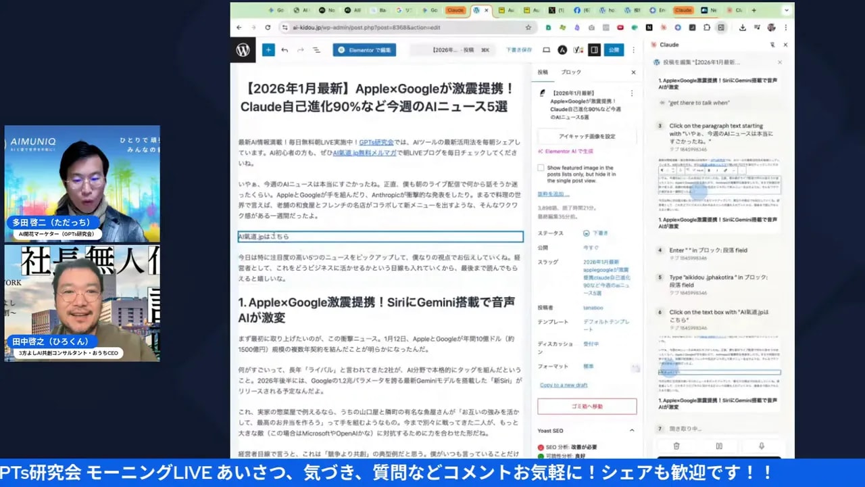The image size is (865, 487).
Task: Enable the Show featured image checkbox
Action: click(541, 168)
